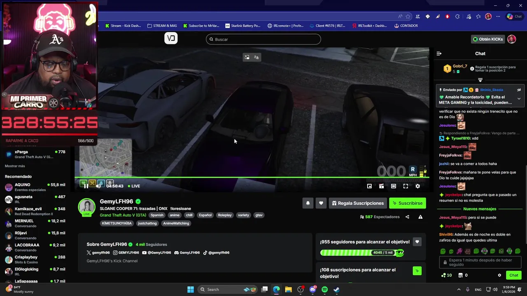This screenshot has width=527, height=296.
Task: Open GemyLFH96 X profile link
Action: [98, 252]
